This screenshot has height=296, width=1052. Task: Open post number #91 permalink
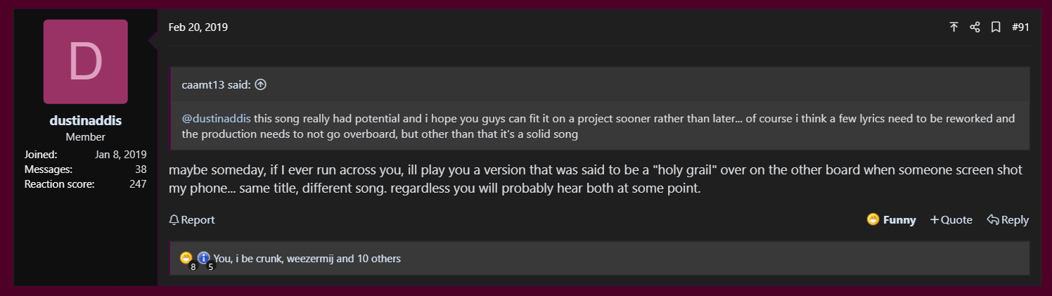pyautogui.click(x=1020, y=27)
